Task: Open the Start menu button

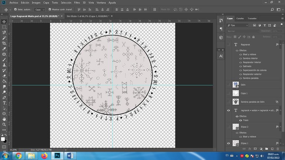Action: (x=6, y=156)
